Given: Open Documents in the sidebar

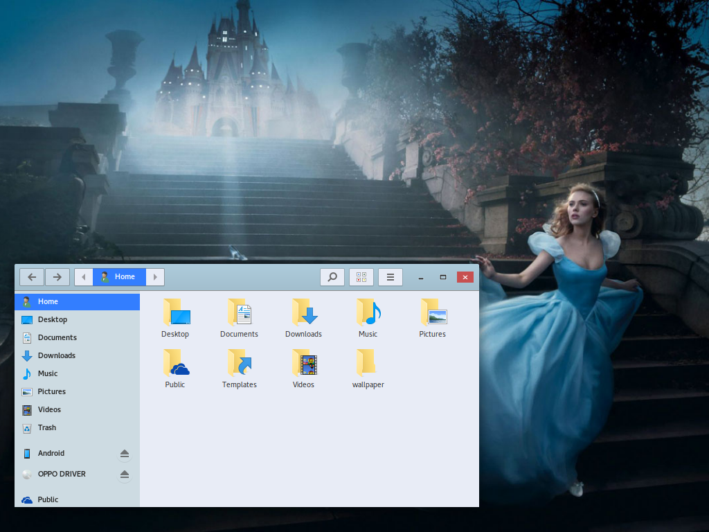Looking at the screenshot, I should [x=78, y=337].
